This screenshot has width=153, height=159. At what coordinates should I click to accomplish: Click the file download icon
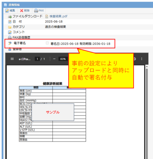10,17
